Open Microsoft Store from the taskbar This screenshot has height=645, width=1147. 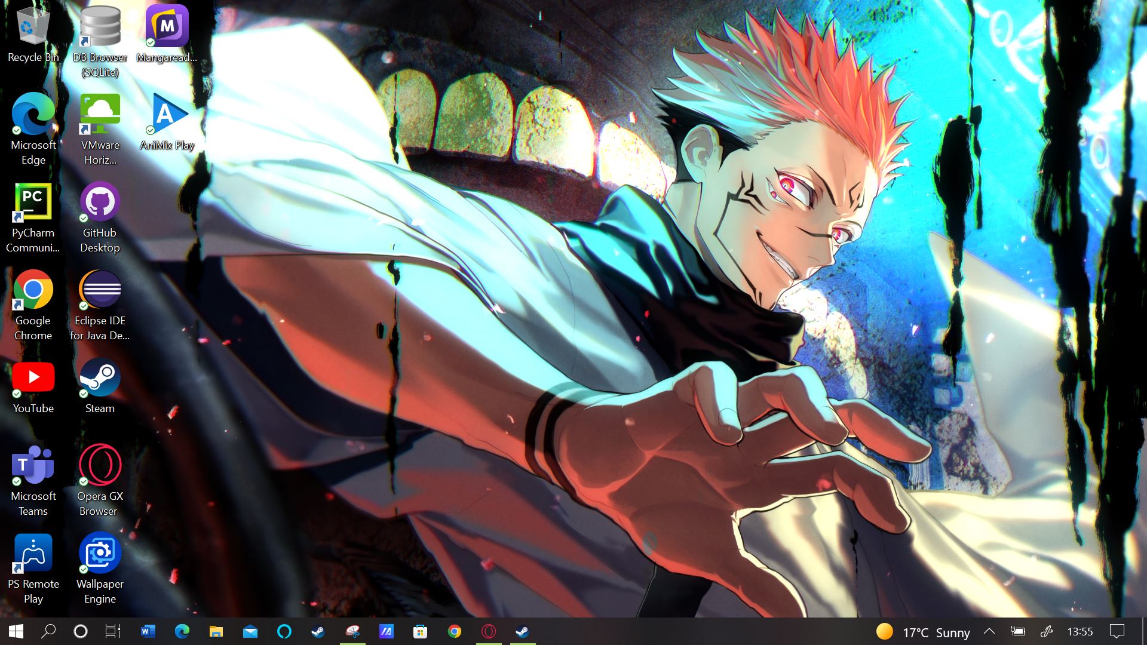421,631
